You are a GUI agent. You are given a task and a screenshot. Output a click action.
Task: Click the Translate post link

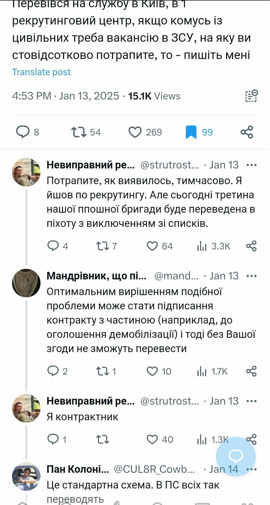[41, 72]
